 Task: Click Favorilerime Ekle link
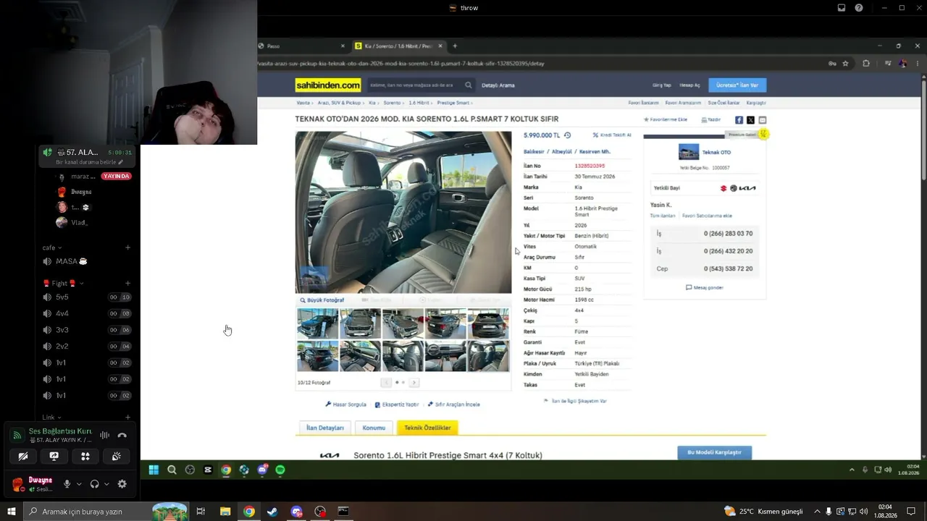click(666, 119)
